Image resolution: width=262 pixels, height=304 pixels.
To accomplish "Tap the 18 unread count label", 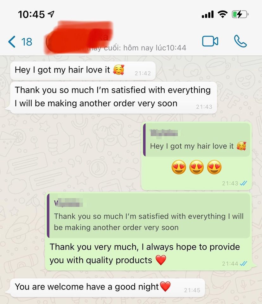I will 27,42.
